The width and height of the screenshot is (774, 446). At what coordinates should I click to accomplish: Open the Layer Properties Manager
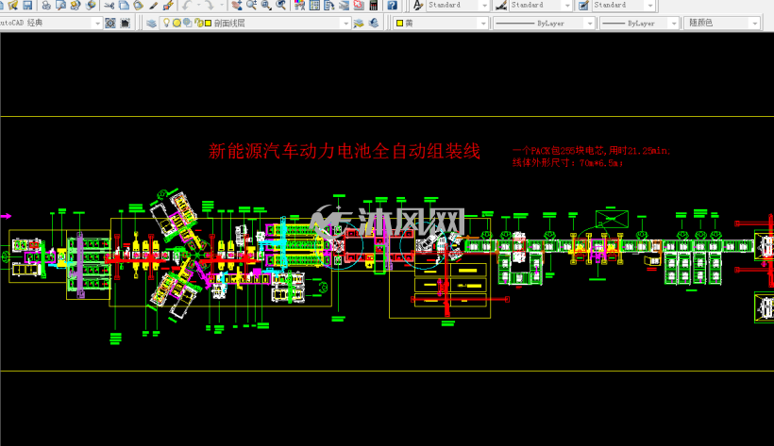[152, 23]
